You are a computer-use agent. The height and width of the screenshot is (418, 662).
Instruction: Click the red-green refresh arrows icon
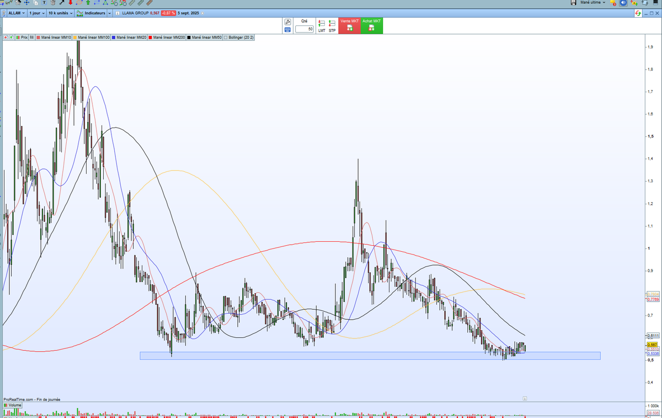point(638,13)
